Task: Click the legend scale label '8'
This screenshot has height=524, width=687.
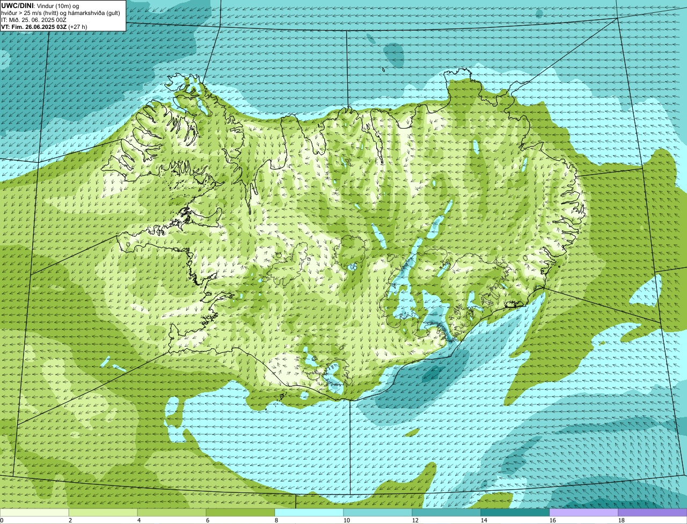Action: pyautogui.click(x=276, y=520)
